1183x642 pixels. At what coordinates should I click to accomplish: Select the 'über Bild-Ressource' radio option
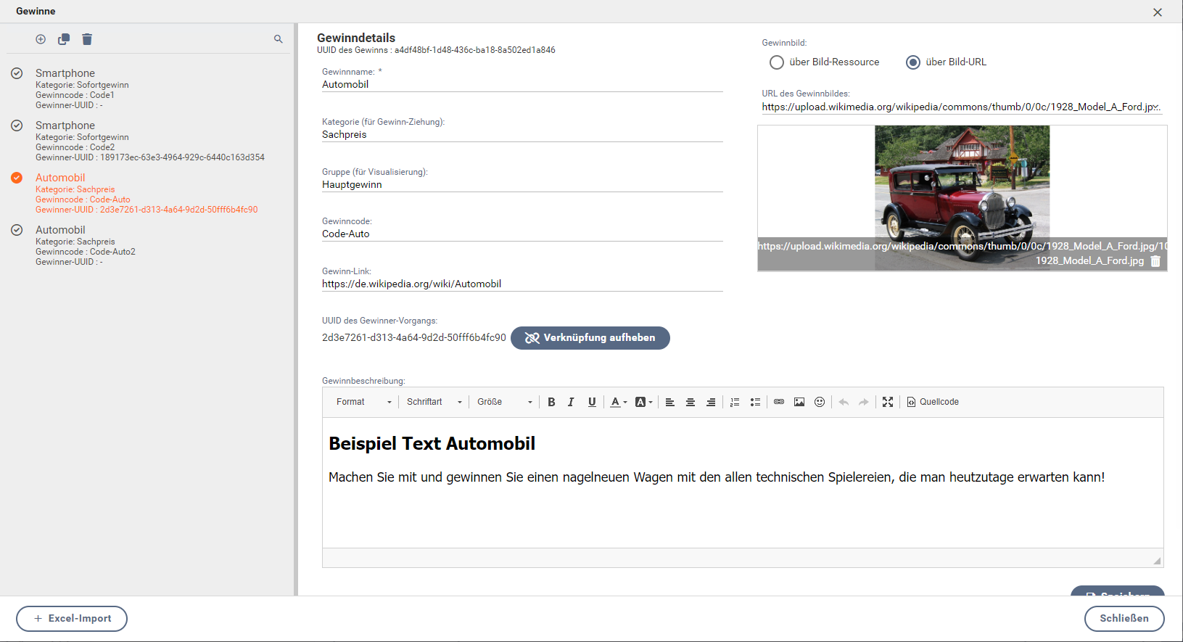(777, 62)
